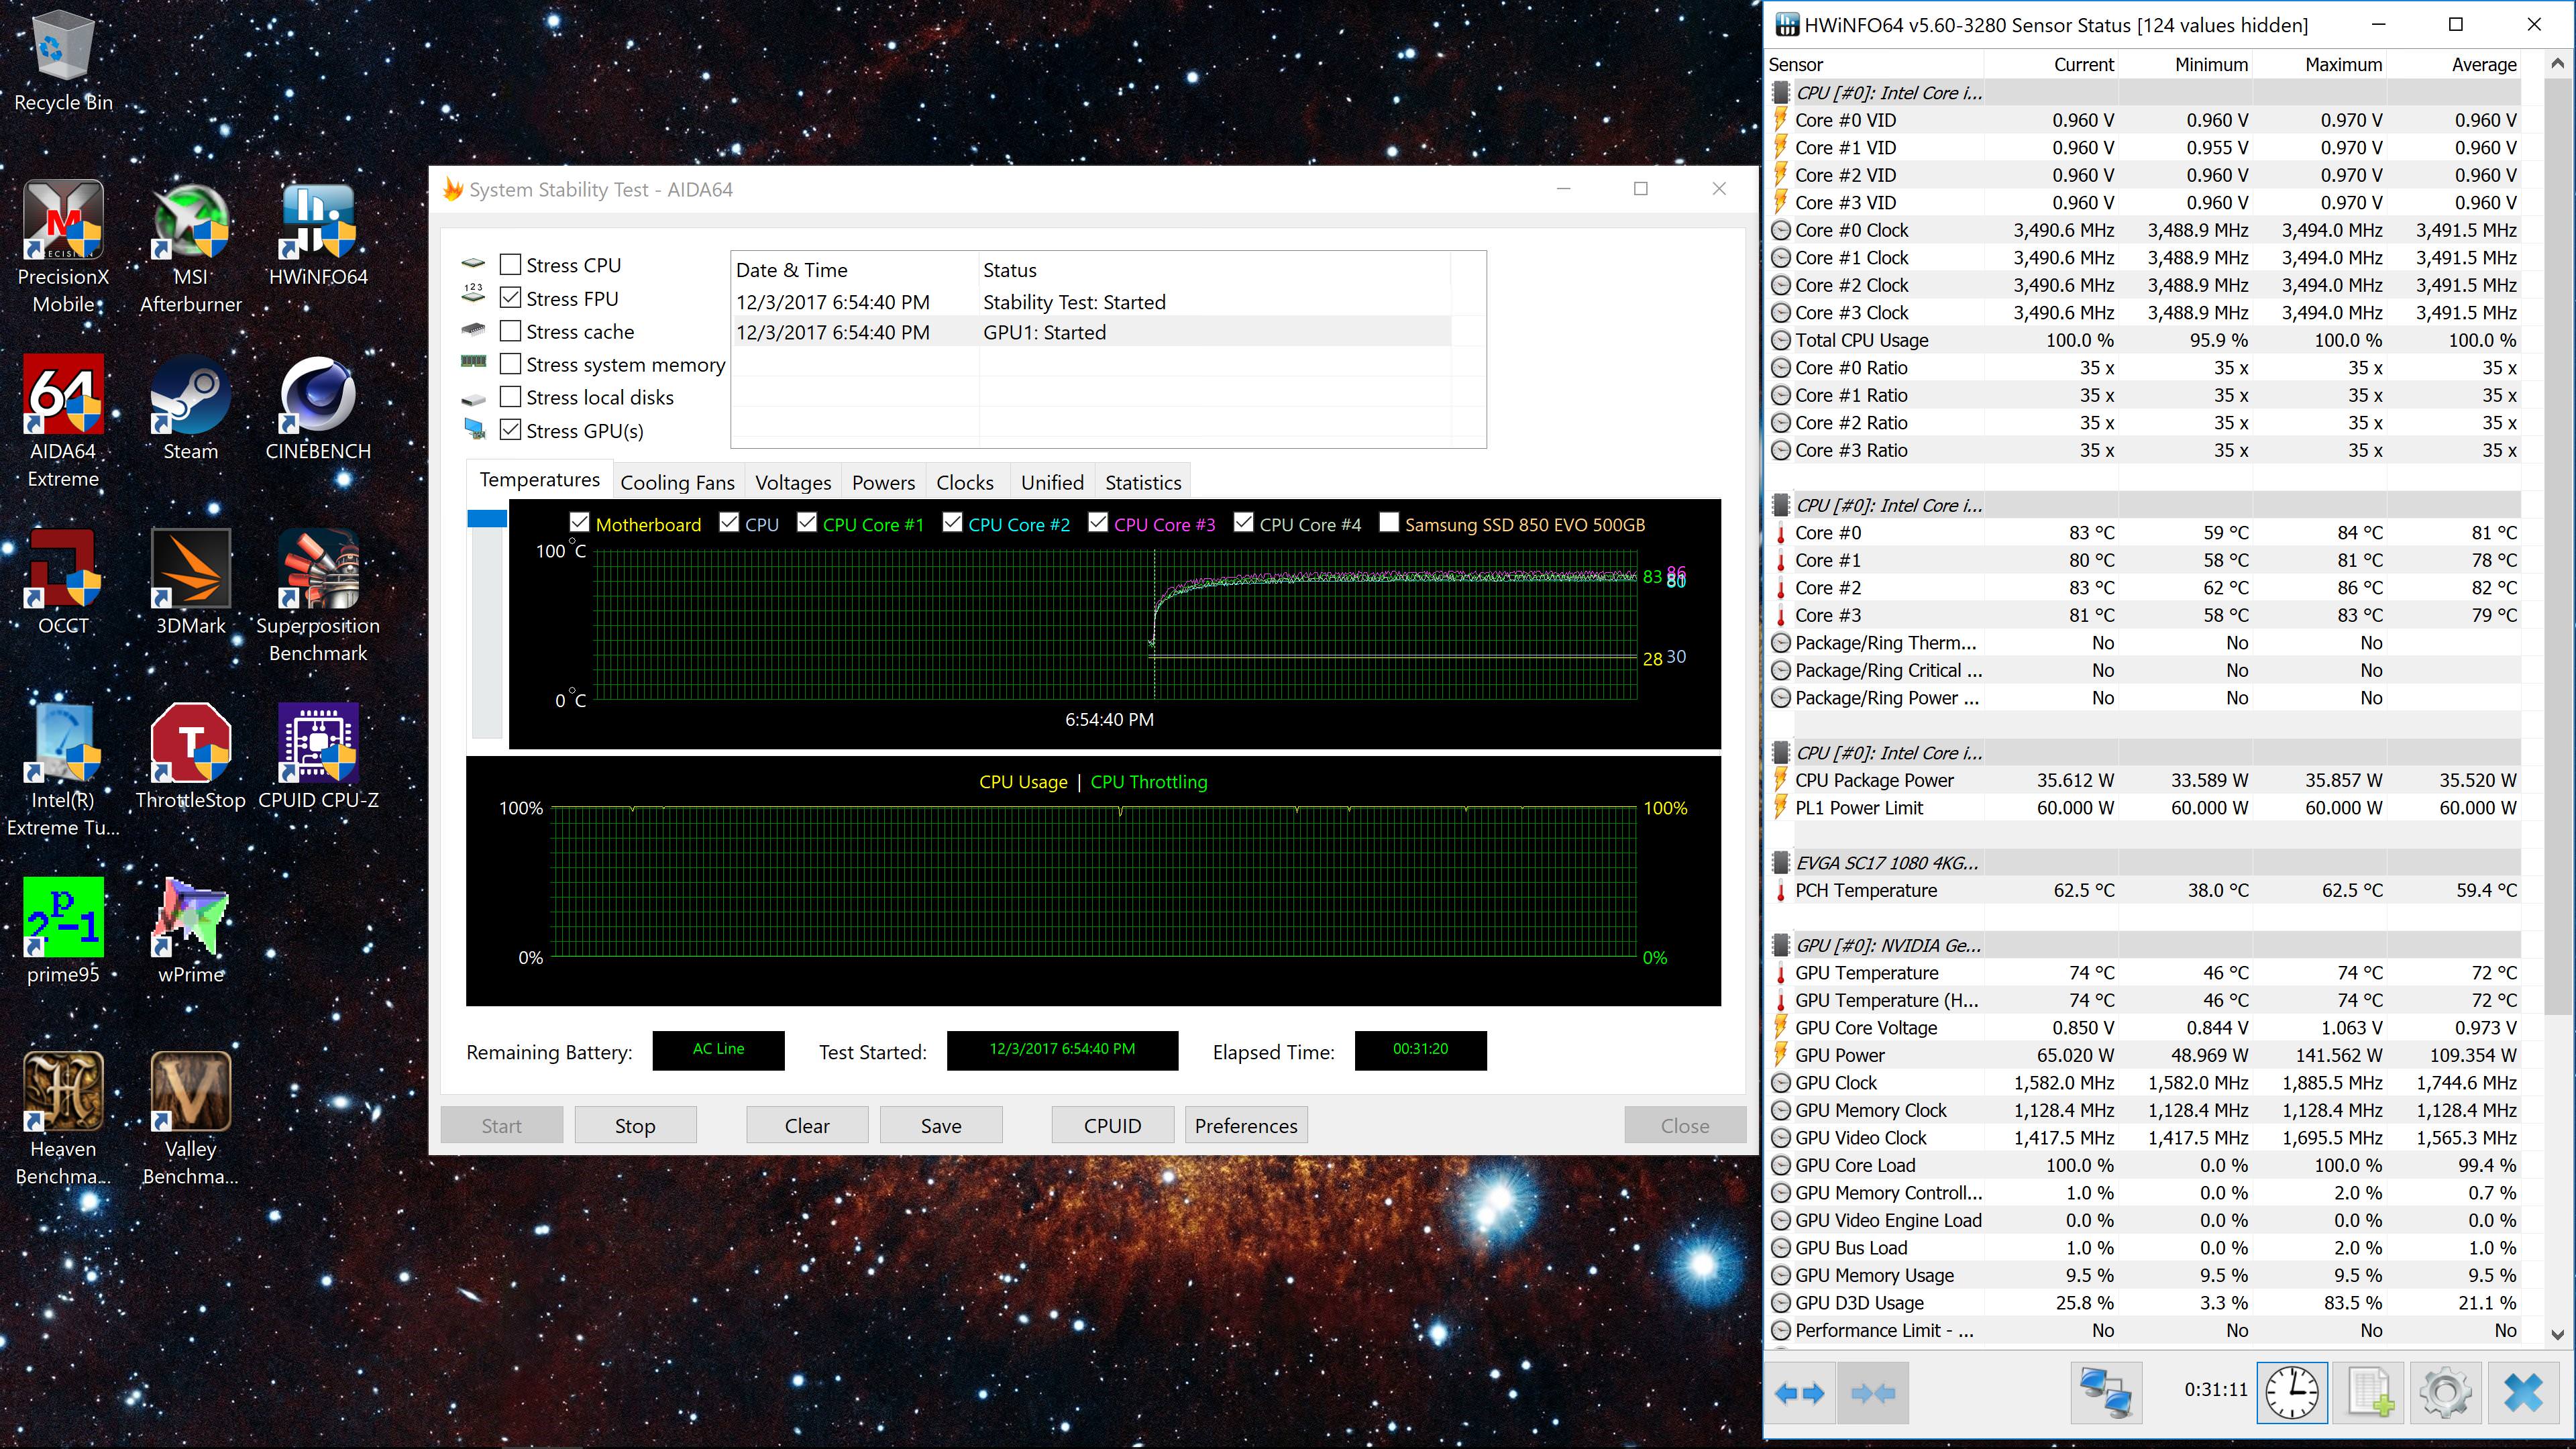Select the CINEBENCH desktop icon
The height and width of the screenshot is (1449, 2576).
click(318, 408)
